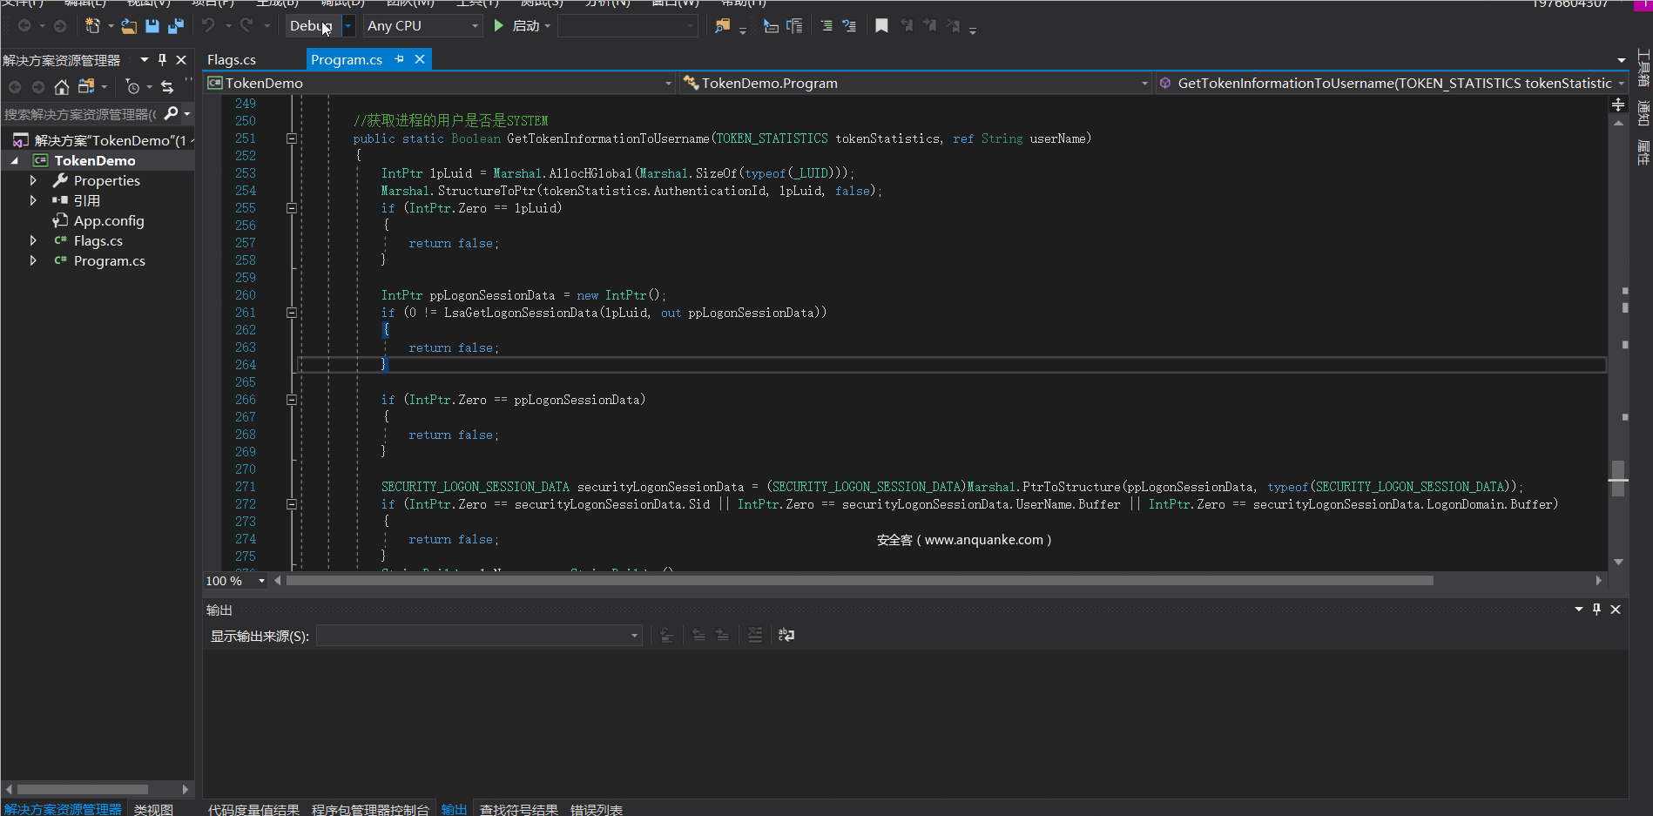Expand the Properties node in the tree
Viewport: 1653px width, 816px height.
click(33, 180)
